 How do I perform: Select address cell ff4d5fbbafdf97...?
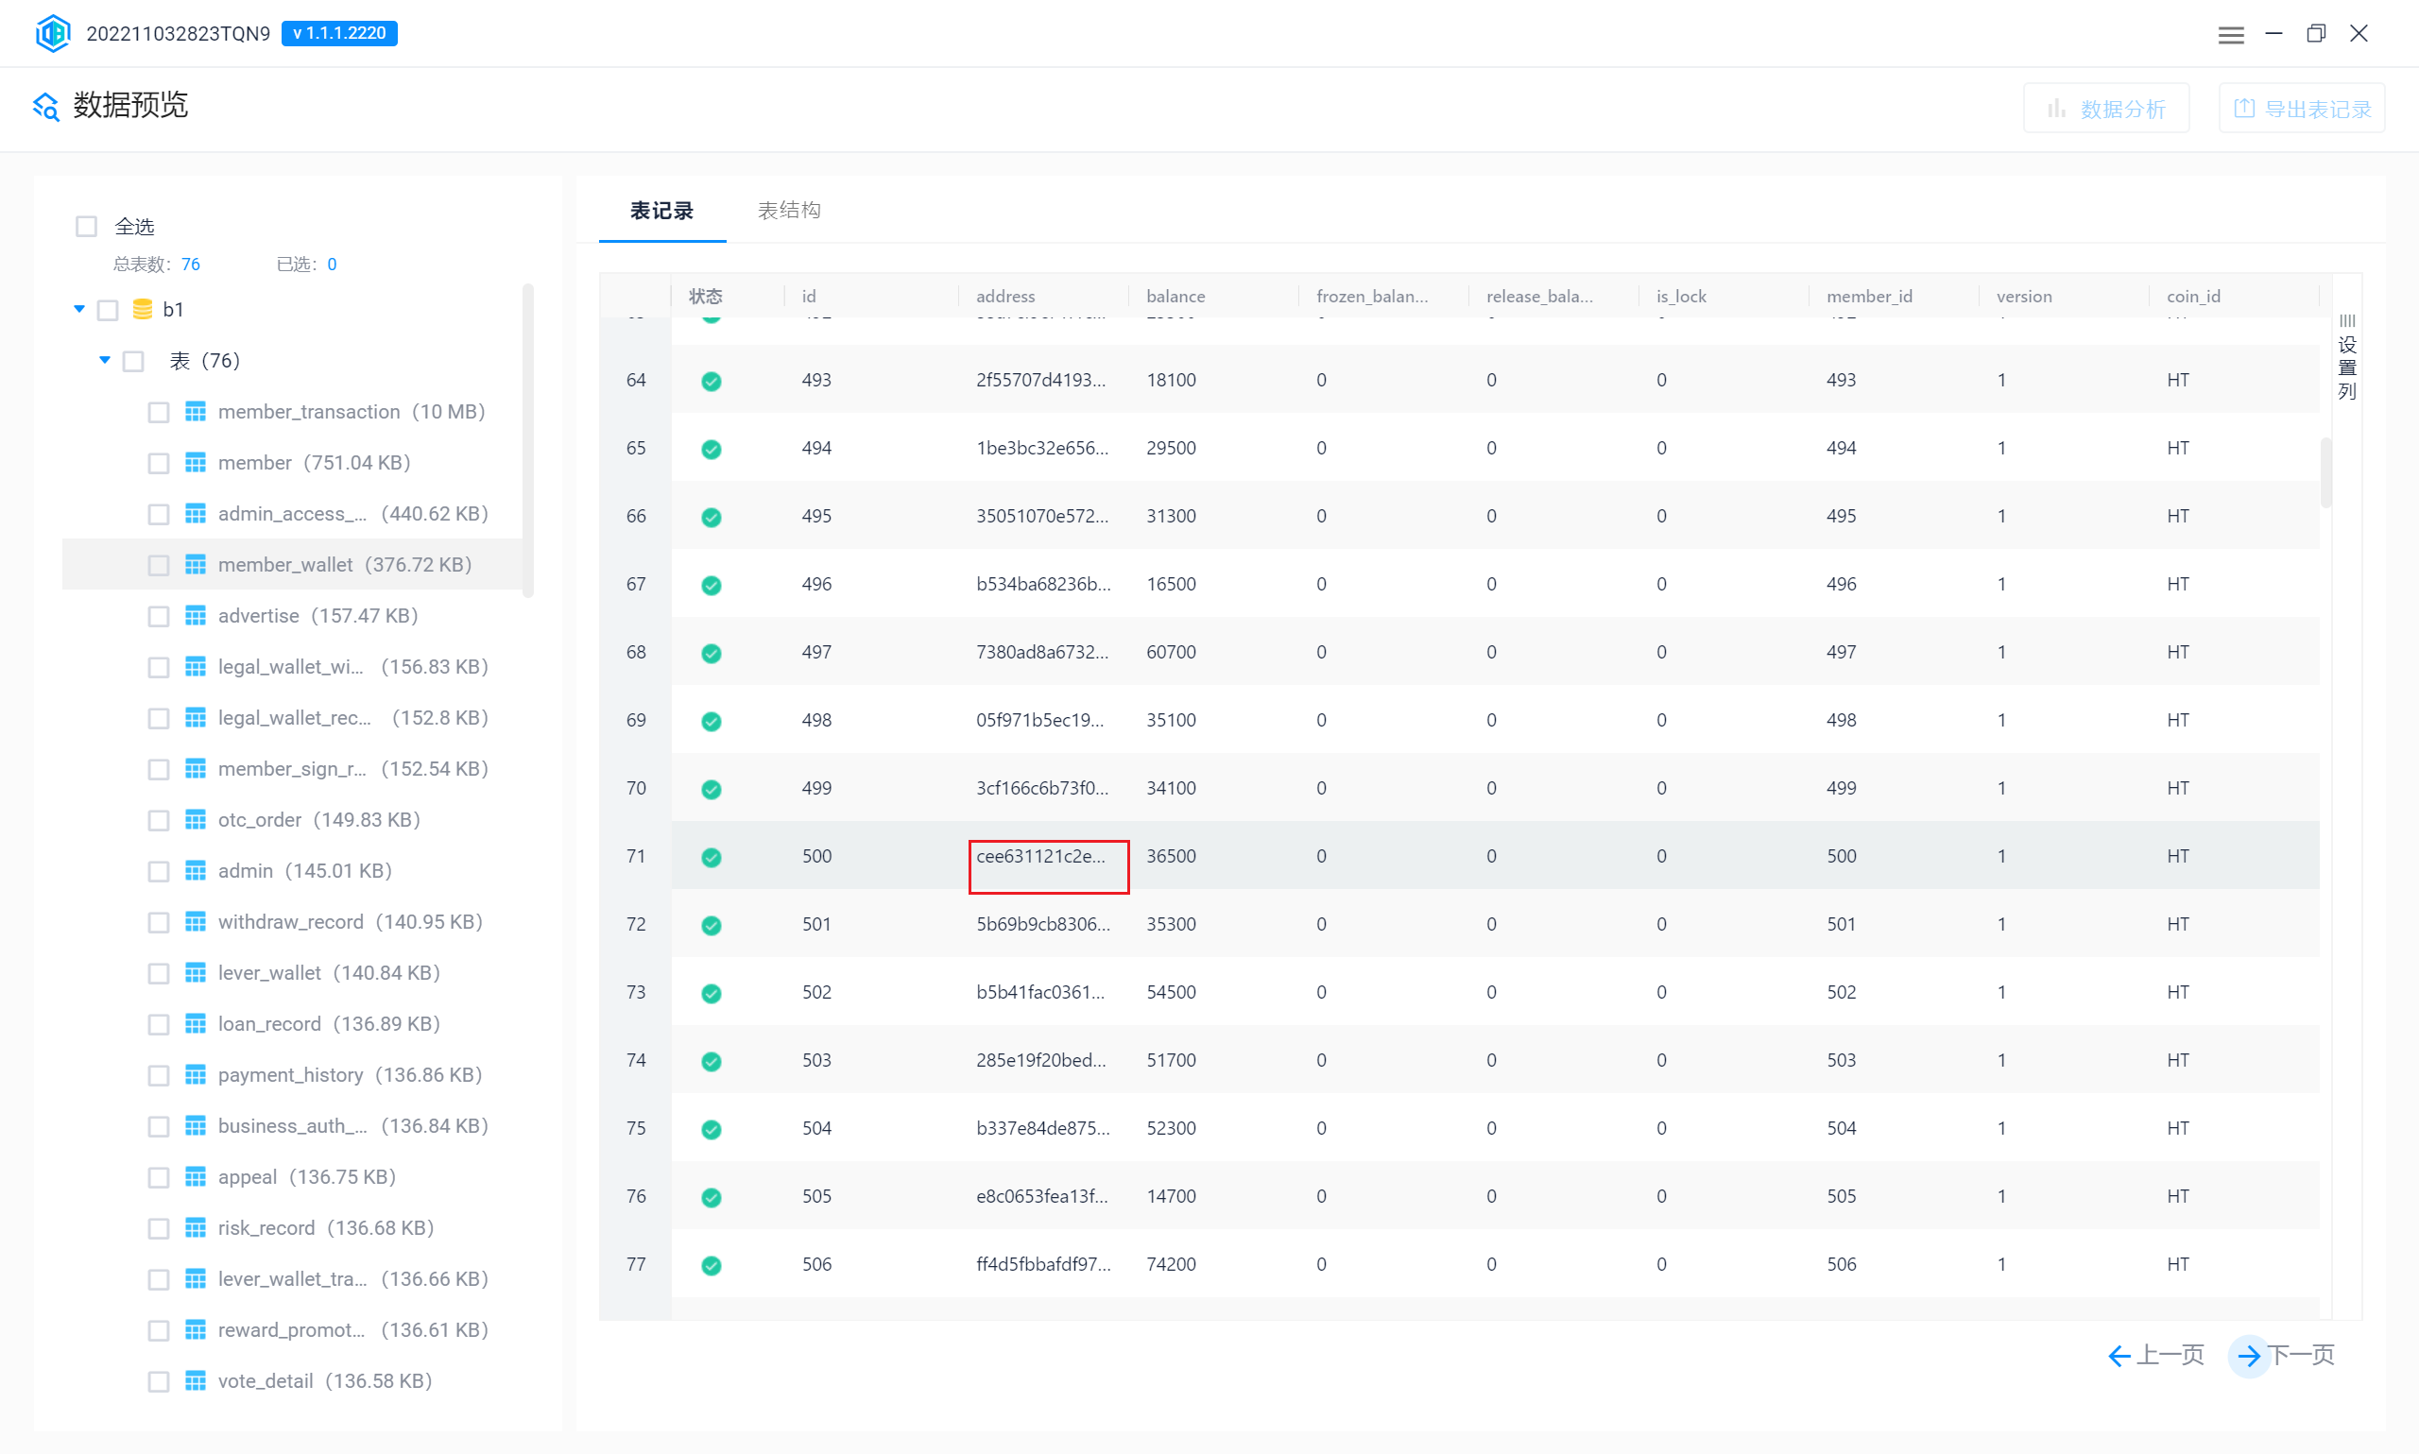click(1042, 1264)
